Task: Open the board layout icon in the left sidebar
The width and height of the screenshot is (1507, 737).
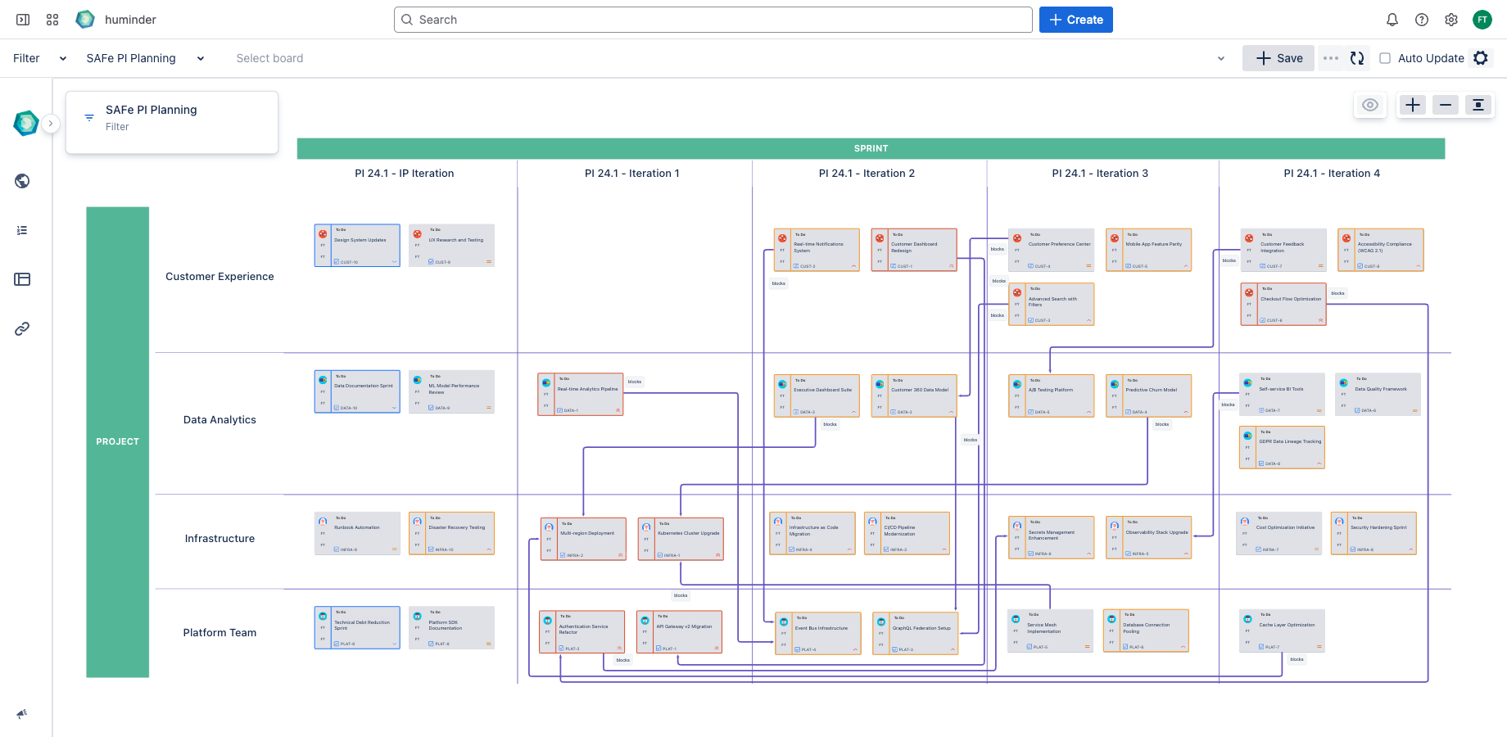Action: pos(22,279)
